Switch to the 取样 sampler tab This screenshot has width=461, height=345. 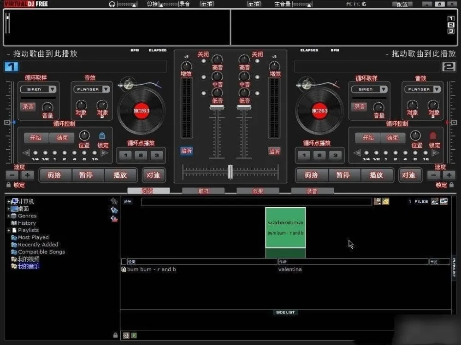point(203,190)
